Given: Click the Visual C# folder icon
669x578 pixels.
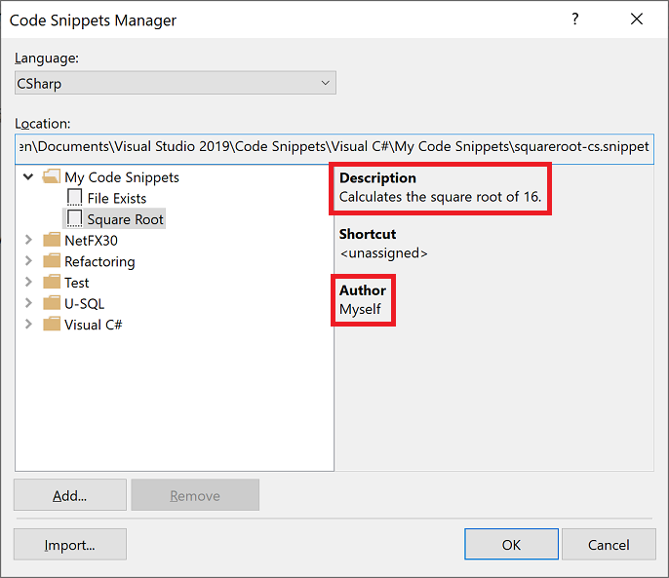Looking at the screenshot, I should (52, 325).
